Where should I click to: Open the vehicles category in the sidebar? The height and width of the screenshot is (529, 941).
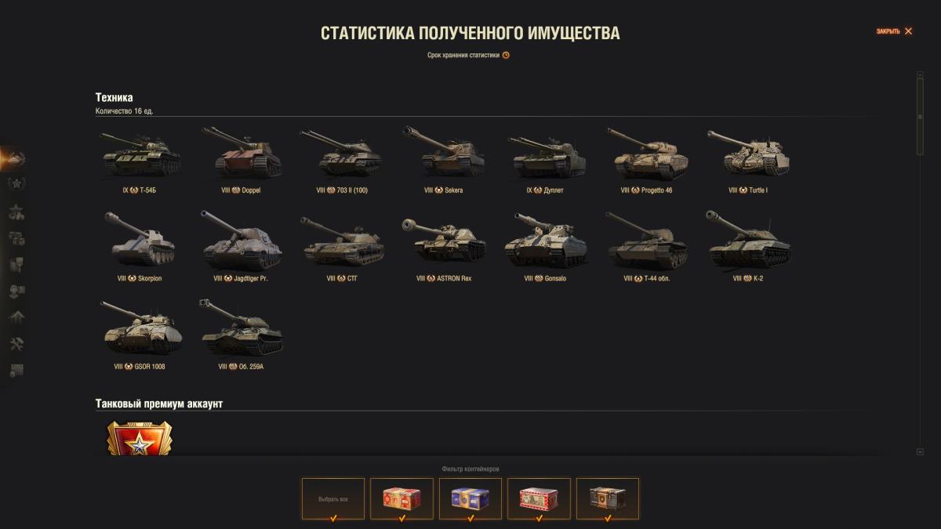[x=16, y=159]
